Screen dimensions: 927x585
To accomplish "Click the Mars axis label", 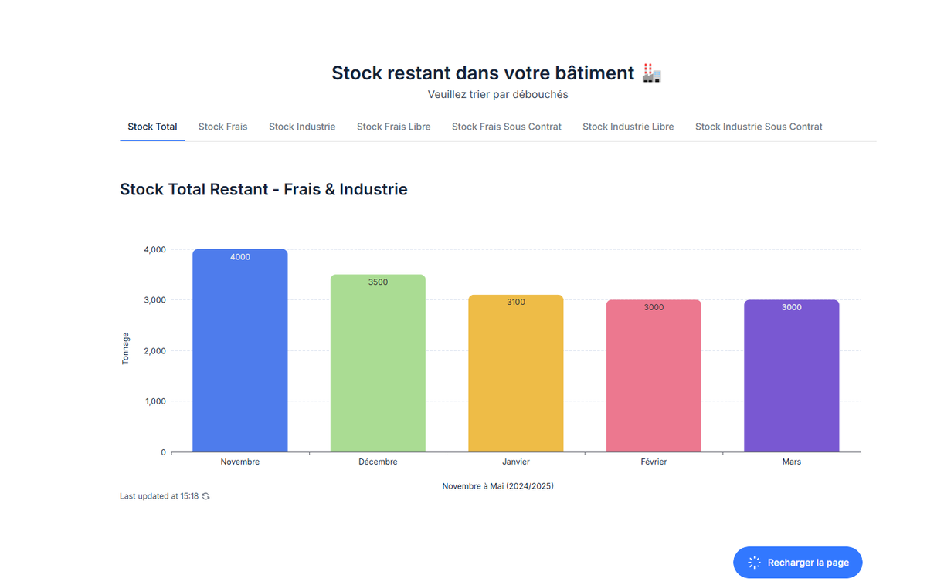I will pyautogui.click(x=791, y=462).
